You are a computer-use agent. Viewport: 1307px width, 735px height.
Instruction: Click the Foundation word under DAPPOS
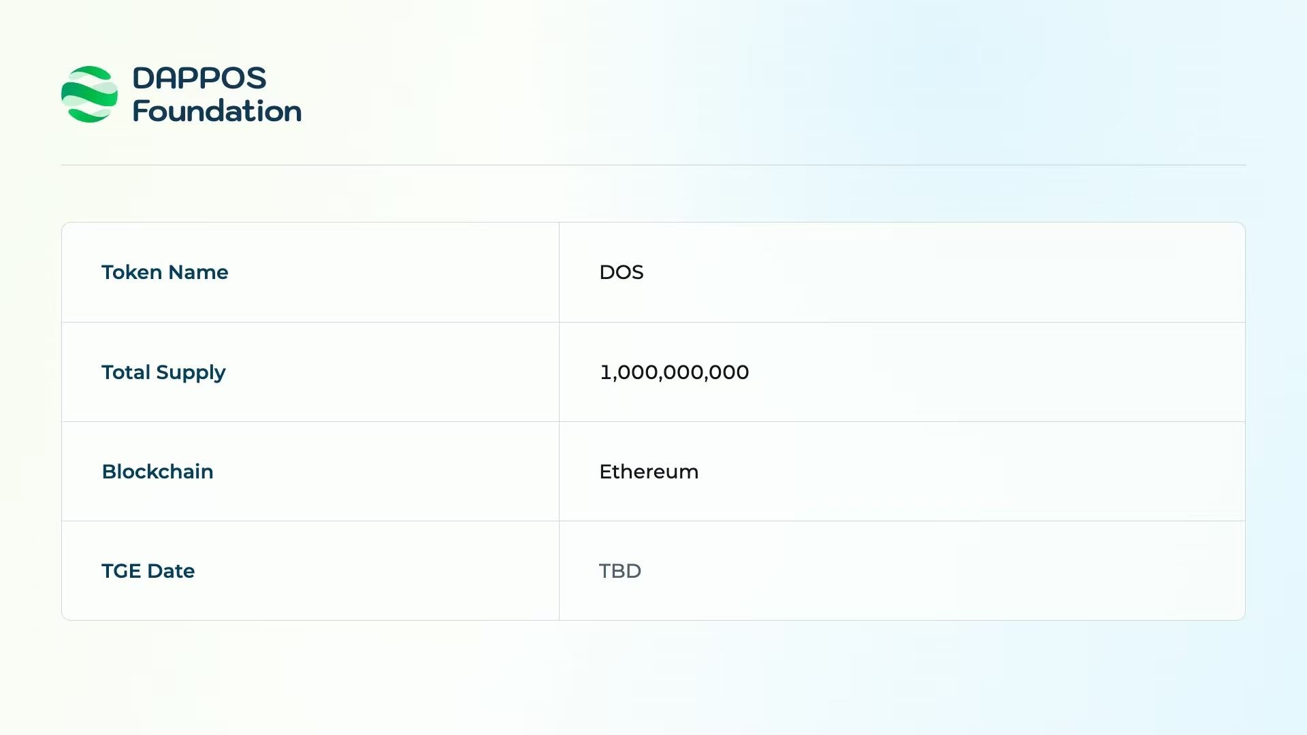(217, 111)
